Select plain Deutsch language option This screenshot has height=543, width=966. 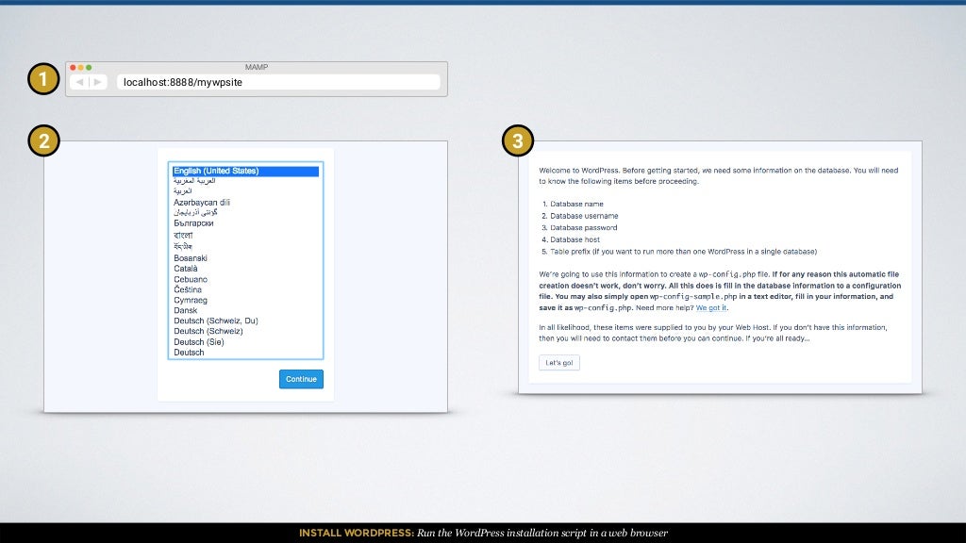(189, 353)
